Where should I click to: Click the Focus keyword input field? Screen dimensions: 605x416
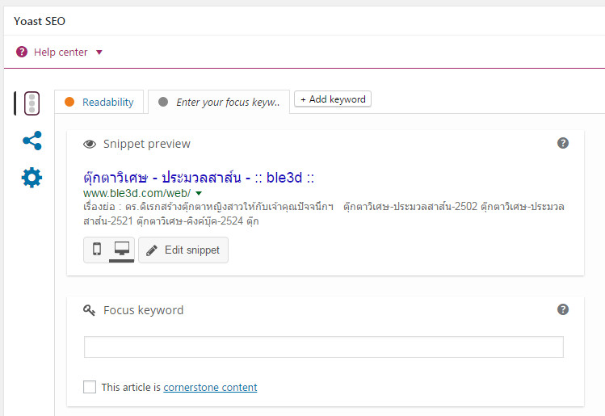coord(324,347)
